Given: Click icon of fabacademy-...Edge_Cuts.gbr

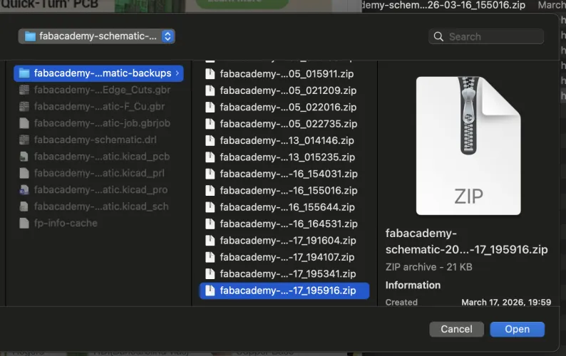Looking at the screenshot, I should click(24, 90).
